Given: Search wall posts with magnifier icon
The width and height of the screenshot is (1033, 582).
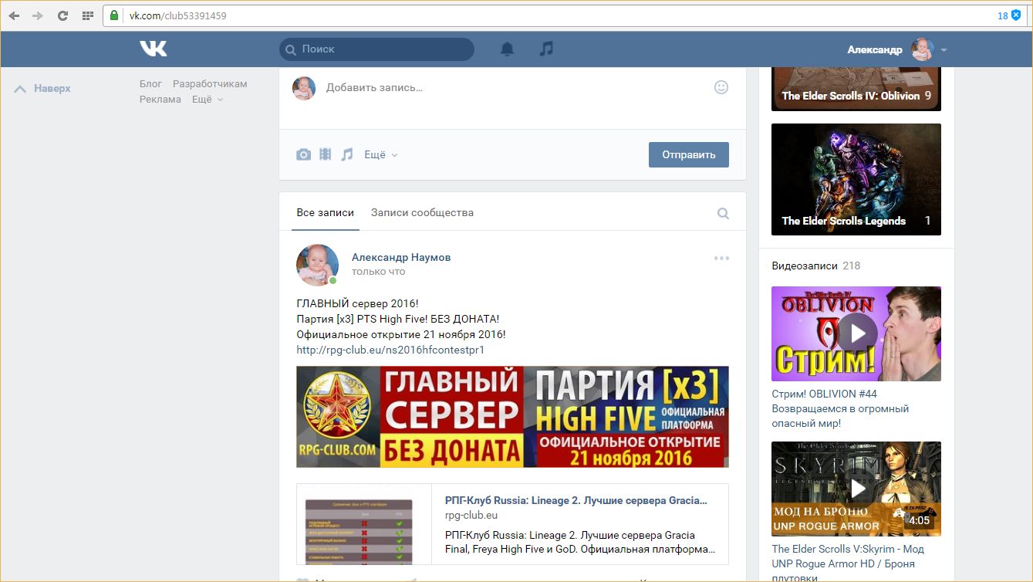Looking at the screenshot, I should (723, 213).
